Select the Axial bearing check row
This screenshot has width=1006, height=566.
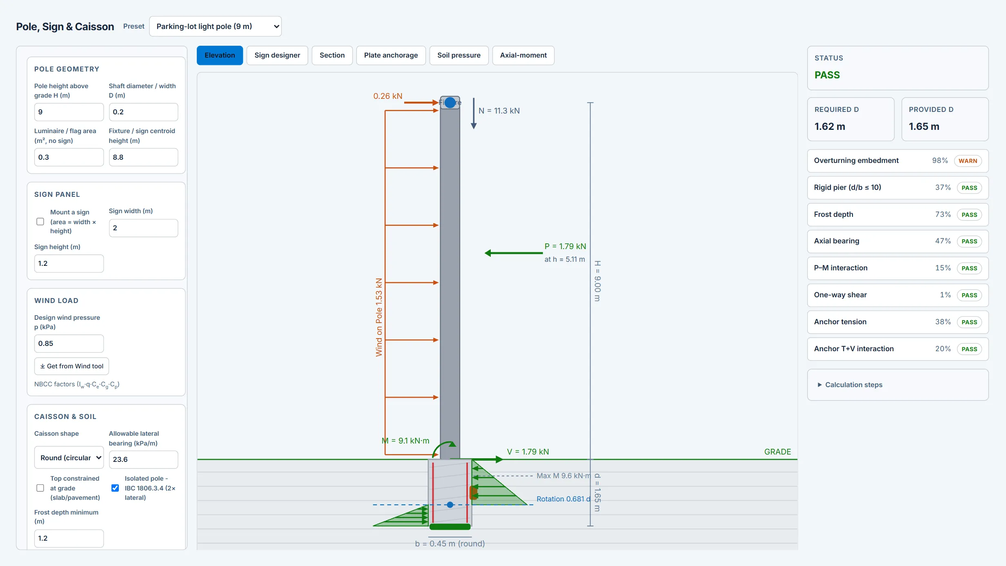897,241
